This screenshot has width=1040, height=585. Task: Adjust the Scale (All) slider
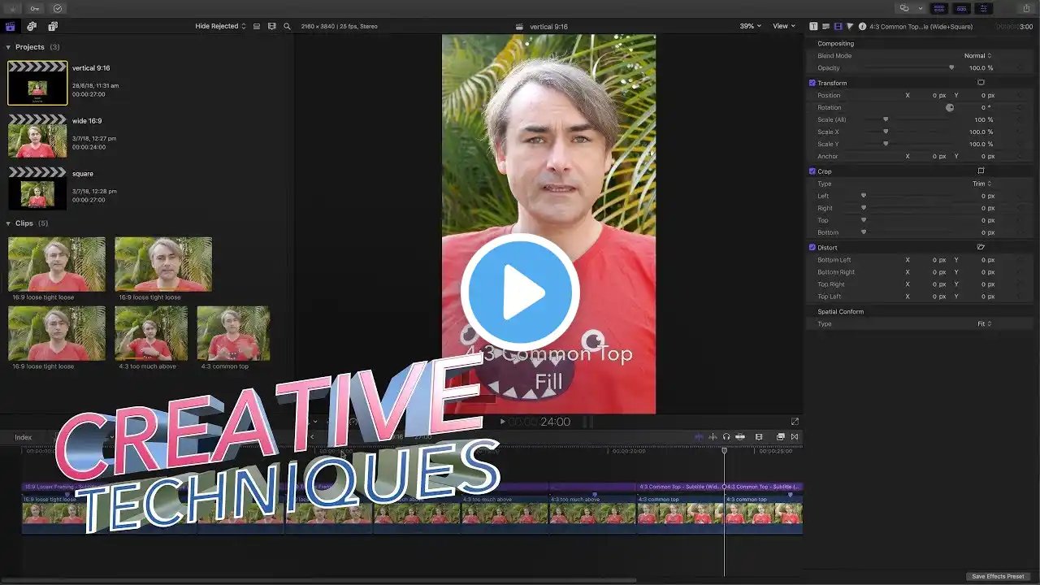886,119
